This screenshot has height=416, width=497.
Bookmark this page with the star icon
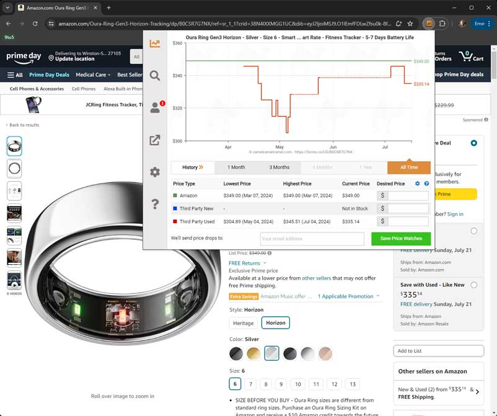click(410, 24)
